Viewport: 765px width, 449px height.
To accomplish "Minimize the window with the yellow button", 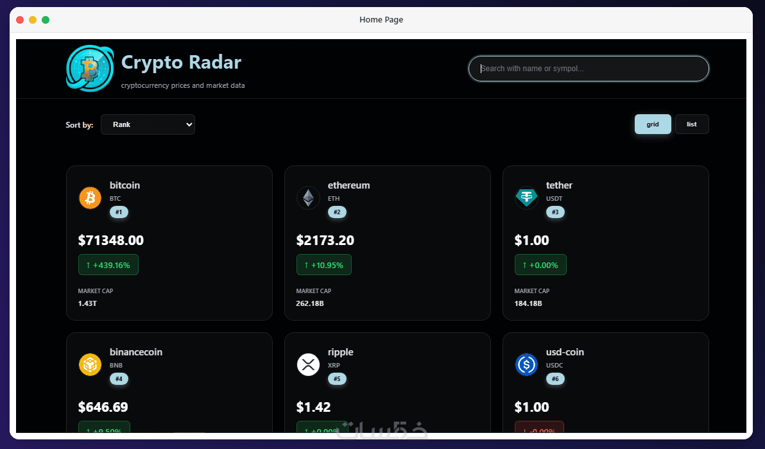I will click(x=33, y=19).
